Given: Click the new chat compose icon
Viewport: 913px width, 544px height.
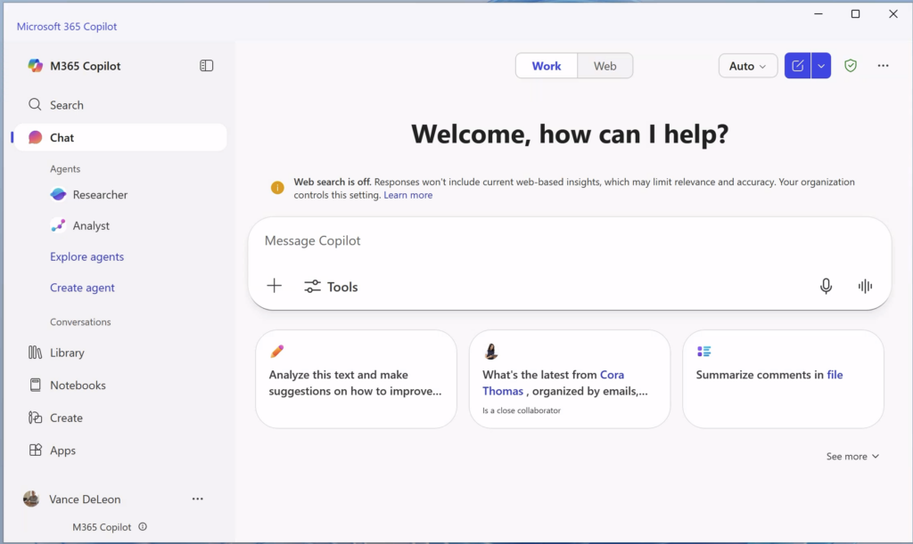Looking at the screenshot, I should click(798, 66).
